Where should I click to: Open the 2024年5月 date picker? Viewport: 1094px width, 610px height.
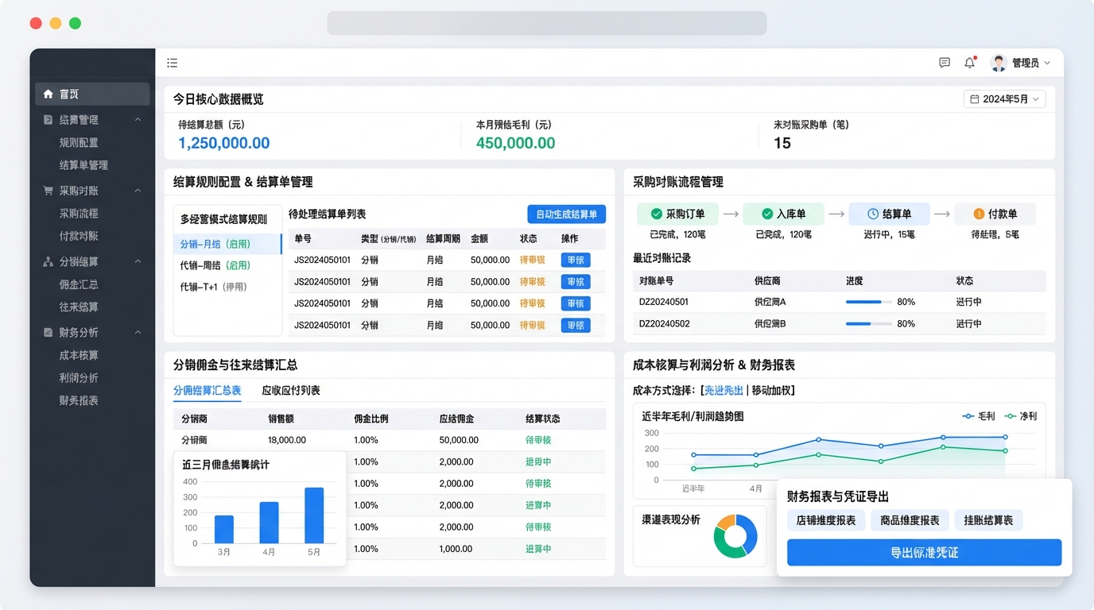point(1004,99)
